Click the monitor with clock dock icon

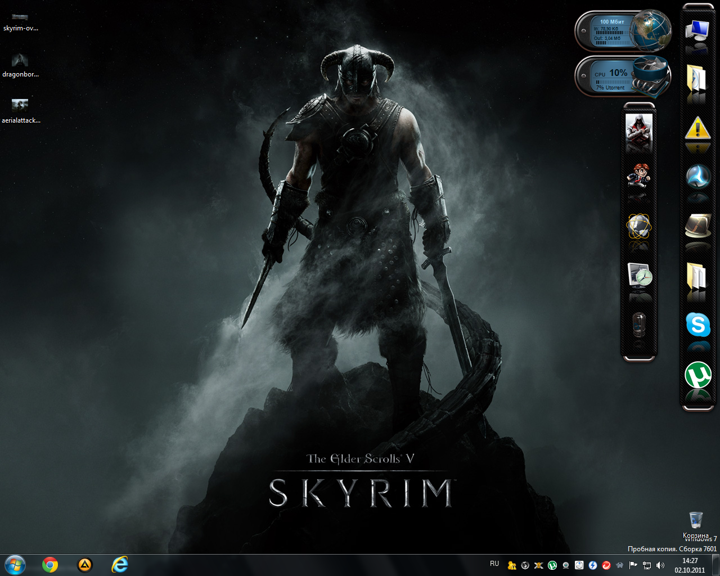(x=639, y=275)
